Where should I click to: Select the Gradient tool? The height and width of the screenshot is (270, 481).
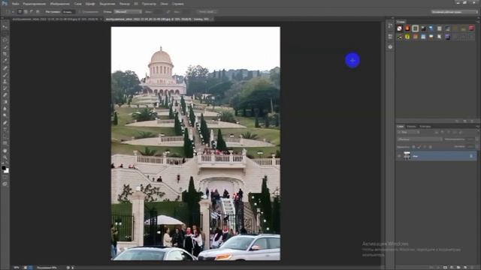pyautogui.click(x=5, y=102)
